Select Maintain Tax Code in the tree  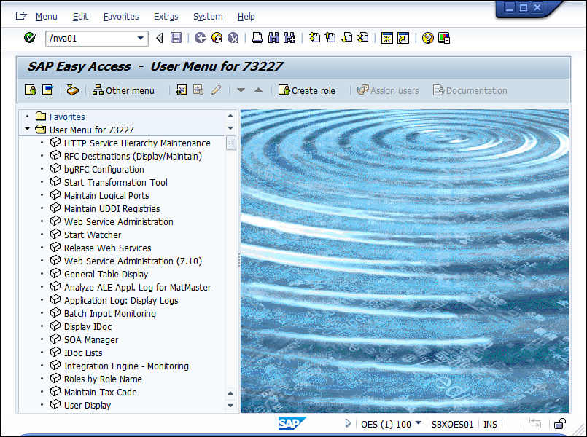point(101,392)
